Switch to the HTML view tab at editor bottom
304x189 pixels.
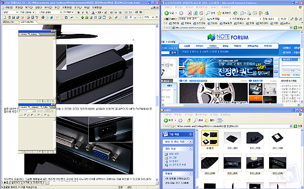26,182
